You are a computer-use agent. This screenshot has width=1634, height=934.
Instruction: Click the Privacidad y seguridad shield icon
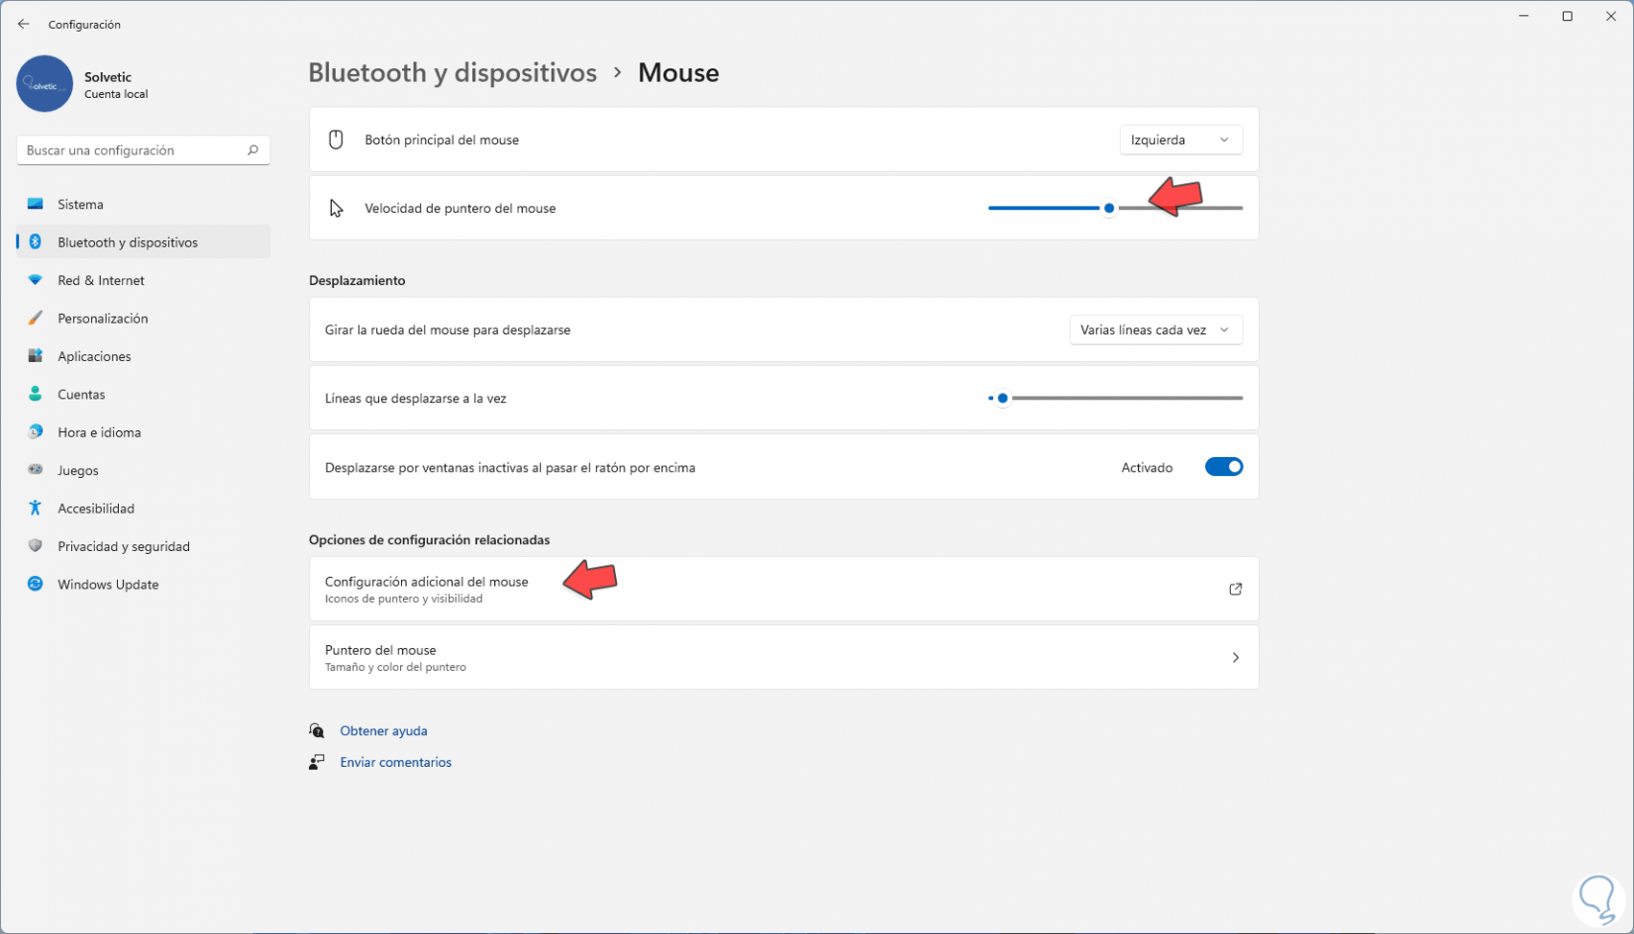pos(36,546)
